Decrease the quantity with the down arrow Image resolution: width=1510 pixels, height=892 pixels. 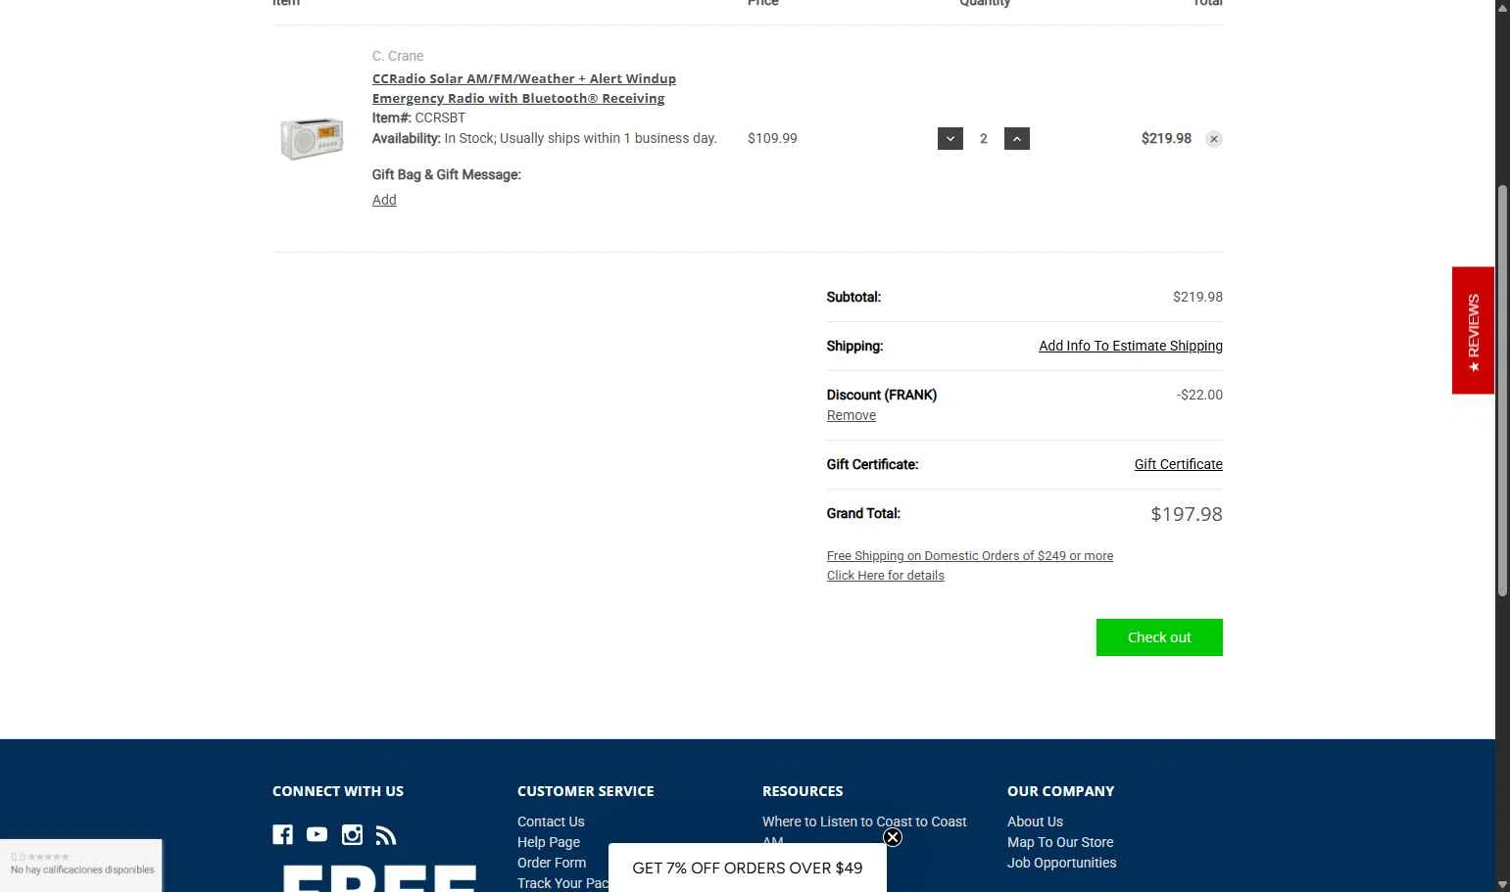950,139
